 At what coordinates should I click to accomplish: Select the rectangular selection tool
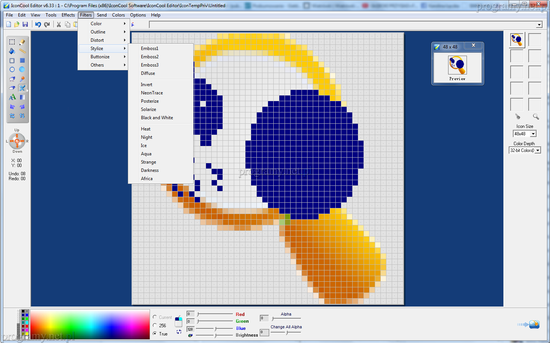[12, 42]
